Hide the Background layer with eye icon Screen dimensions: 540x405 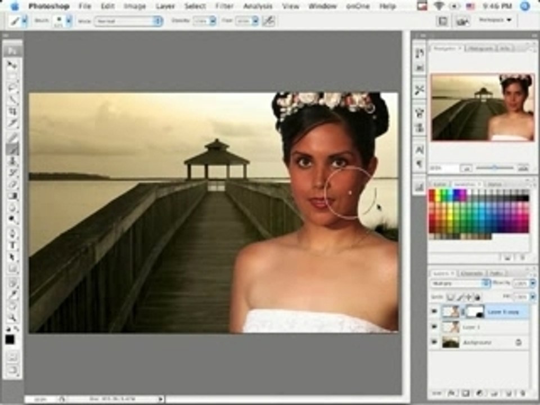pyautogui.click(x=434, y=342)
